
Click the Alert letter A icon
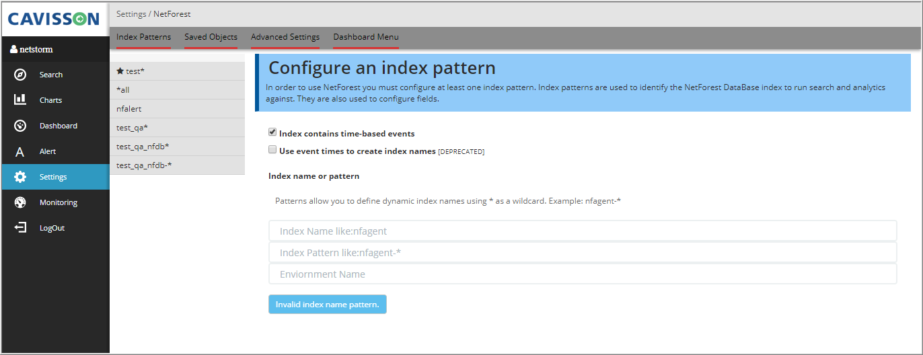coord(20,152)
